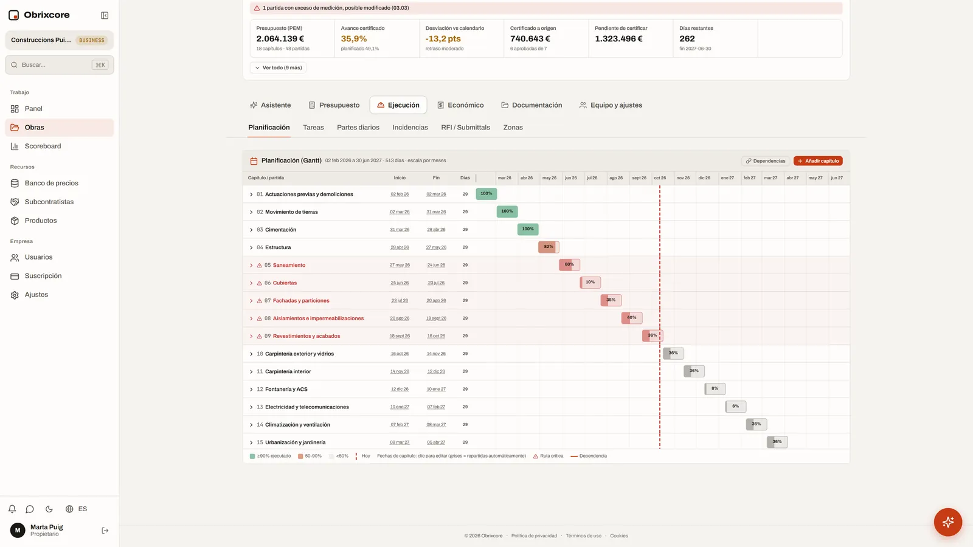This screenshot has height=547, width=973.
Task: Open Subcontratistas section
Action: [59, 202]
